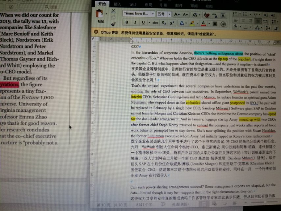The image size is (281, 211).
Task: Align text left in the ribbon
Action: [236, 20]
